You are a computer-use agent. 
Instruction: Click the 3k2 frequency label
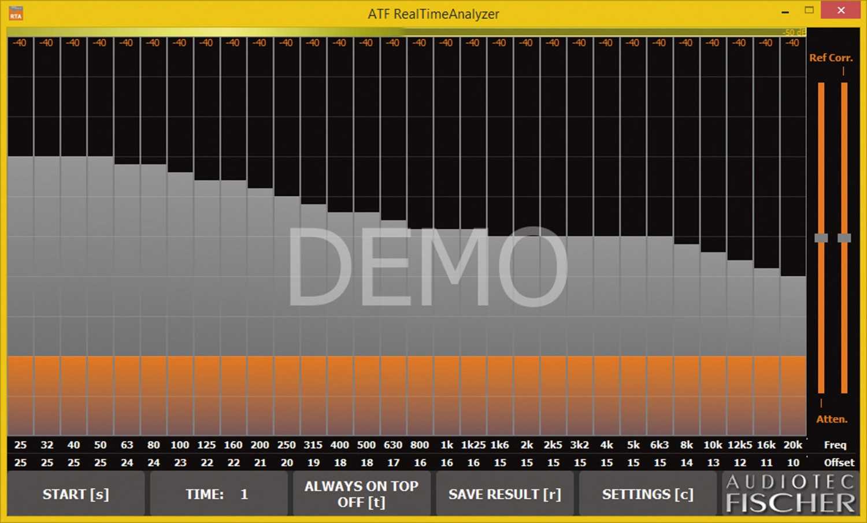tap(579, 445)
